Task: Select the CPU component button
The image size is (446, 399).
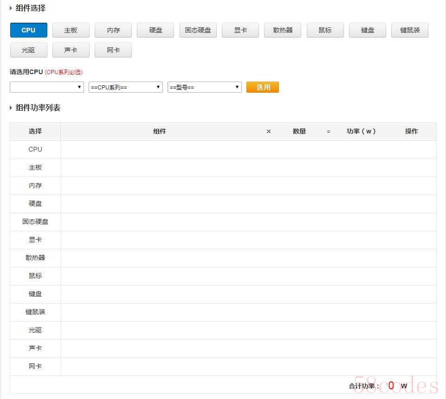Action: pos(28,30)
